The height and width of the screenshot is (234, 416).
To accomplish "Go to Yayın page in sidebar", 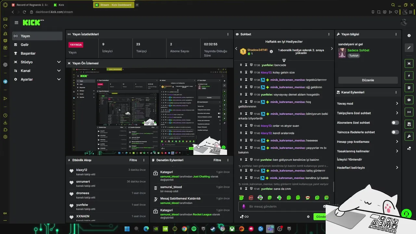I will 37,36.
